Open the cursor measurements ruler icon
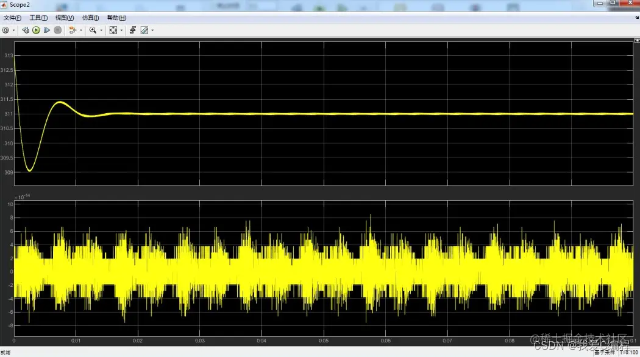The image size is (640, 357). pos(144,30)
